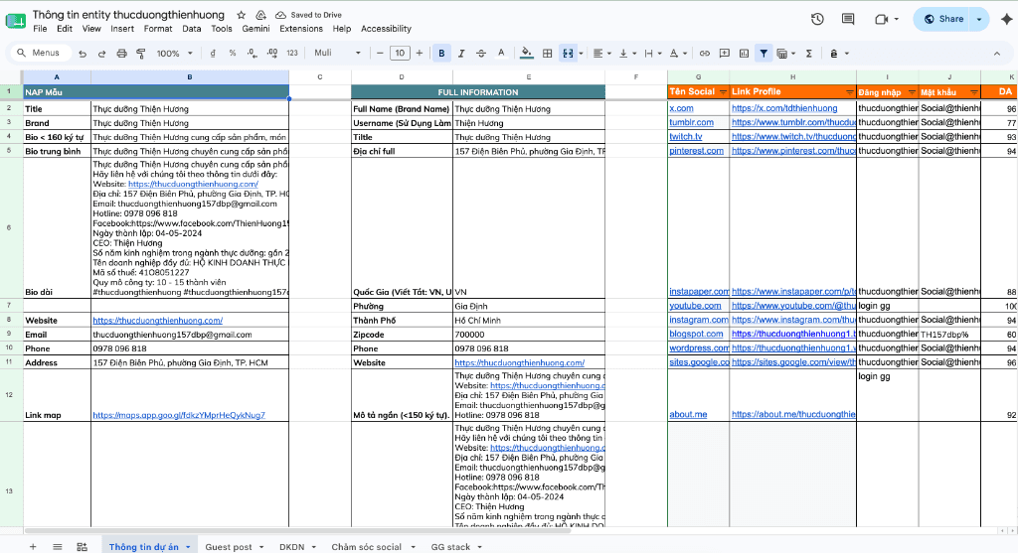Open the Muli font dropdown
This screenshot has width=1018, height=553.
[x=337, y=54]
